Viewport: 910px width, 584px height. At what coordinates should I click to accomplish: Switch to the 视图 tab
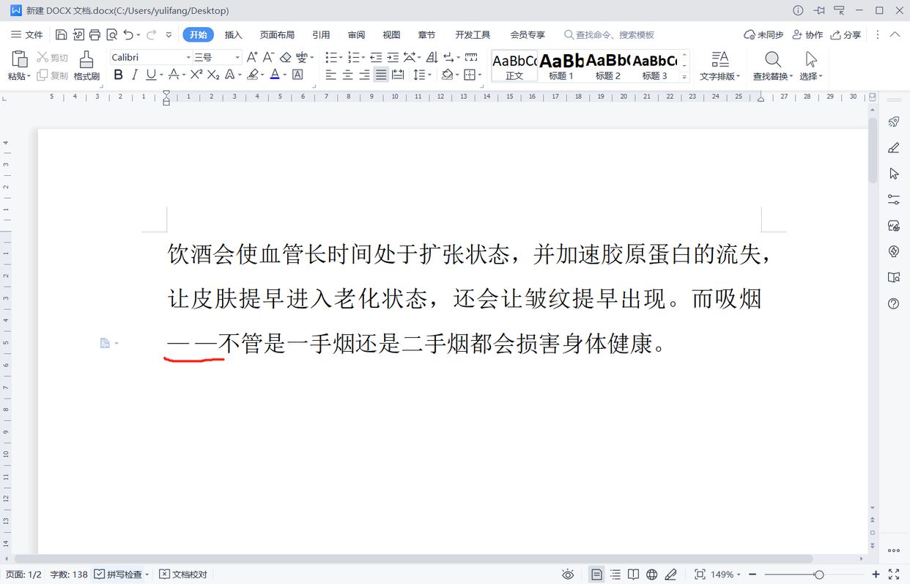391,34
